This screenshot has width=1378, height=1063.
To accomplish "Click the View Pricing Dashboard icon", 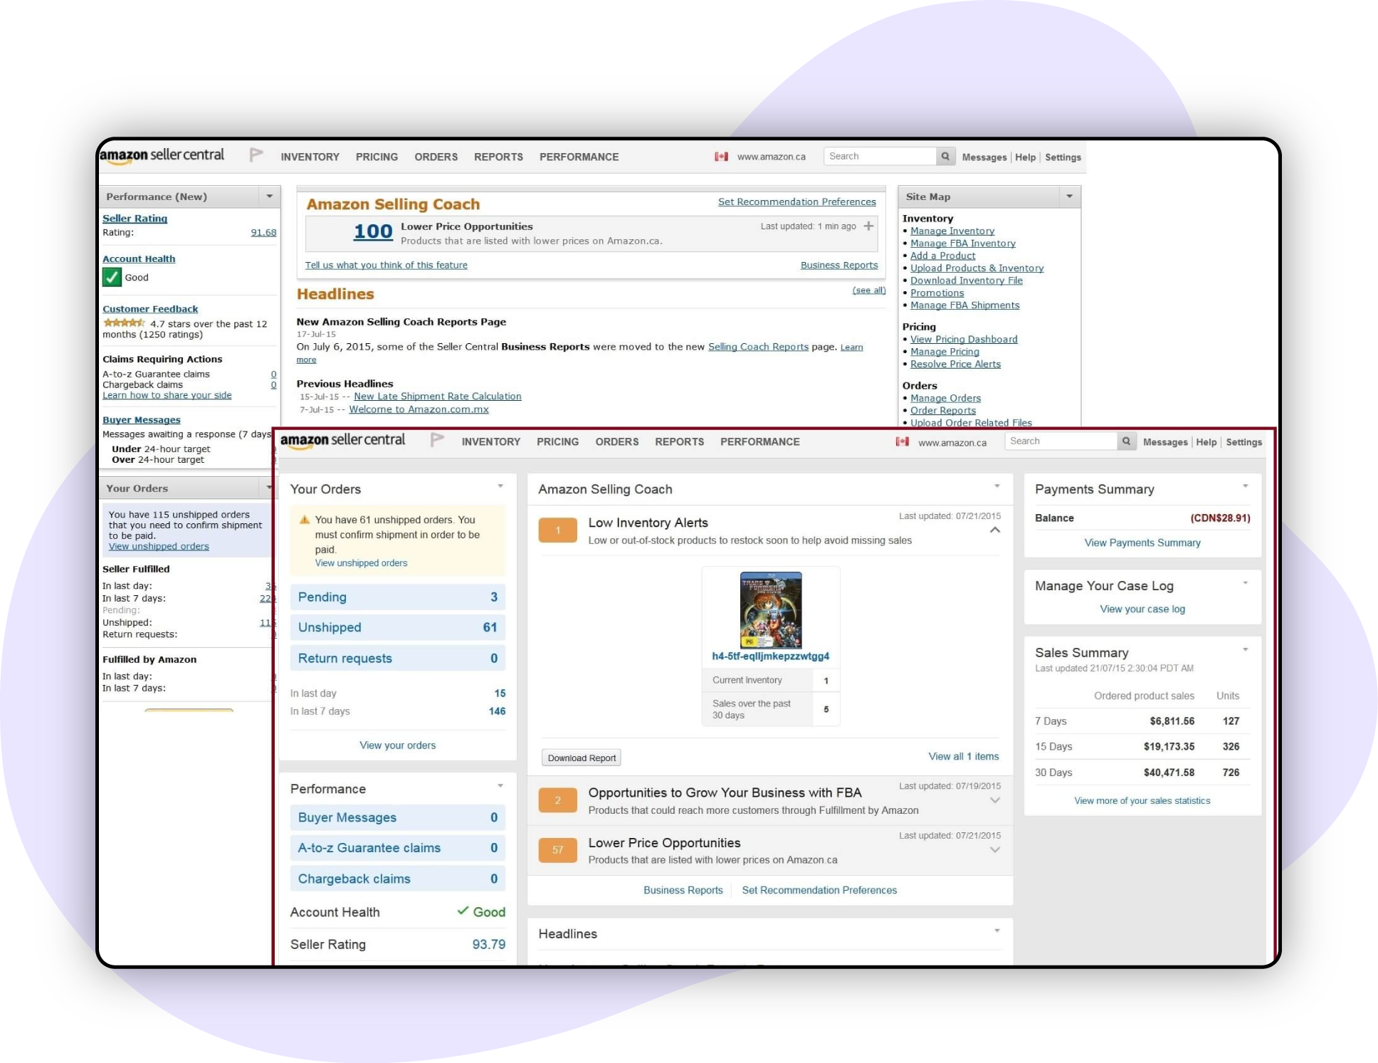I will tap(963, 338).
